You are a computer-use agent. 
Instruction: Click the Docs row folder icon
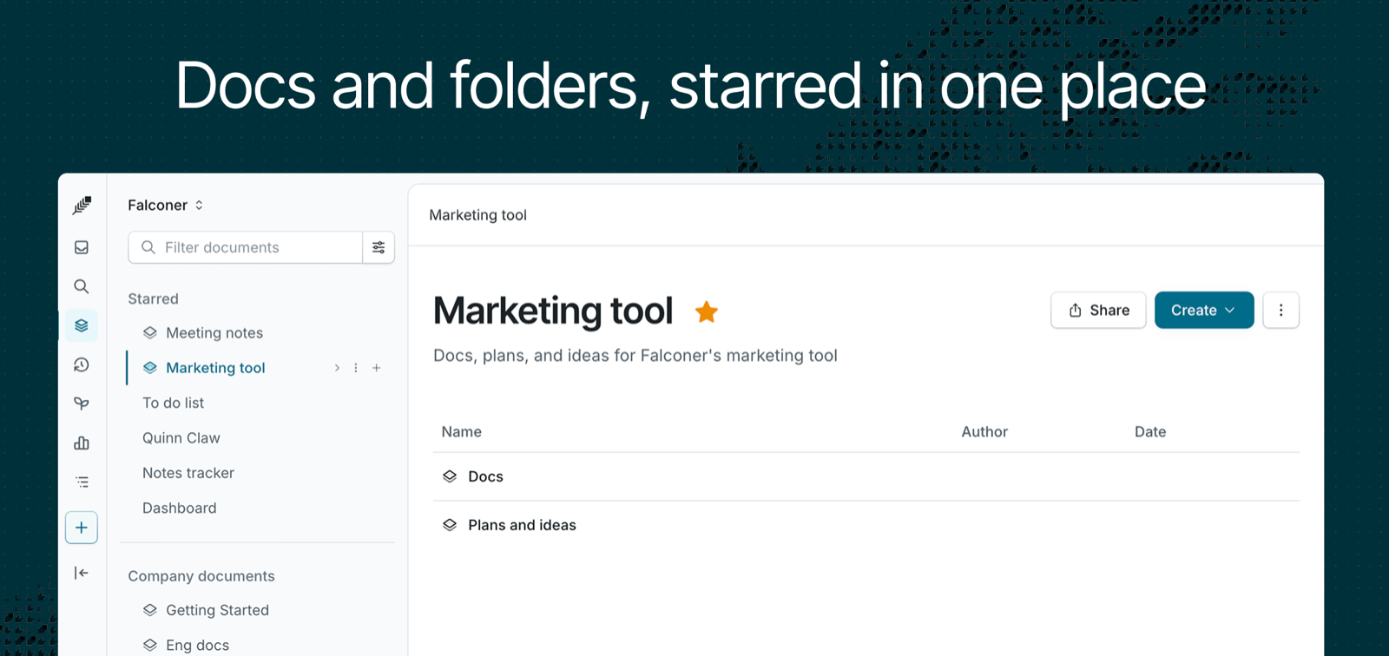point(450,476)
